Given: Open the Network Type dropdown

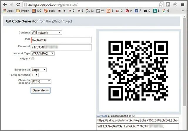Looking at the screenshot, I should pos(43,53).
